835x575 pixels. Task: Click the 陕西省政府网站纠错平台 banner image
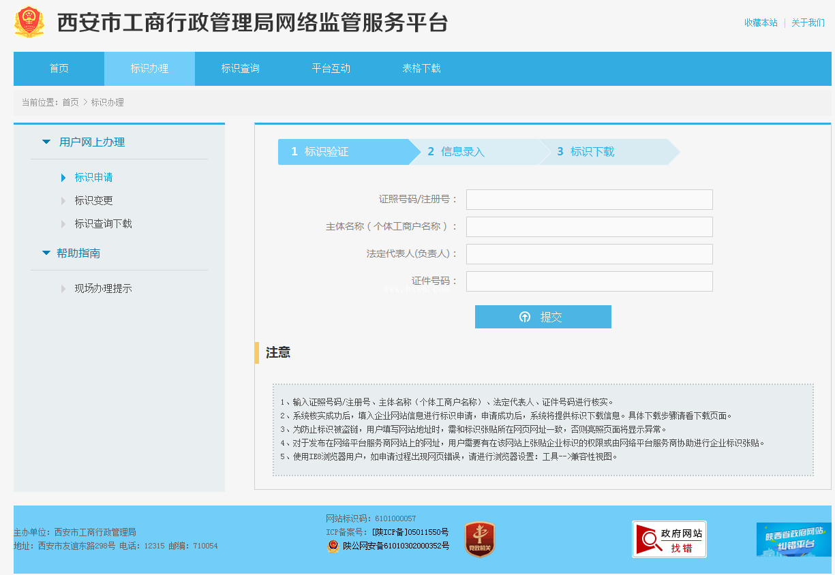pyautogui.click(x=793, y=540)
